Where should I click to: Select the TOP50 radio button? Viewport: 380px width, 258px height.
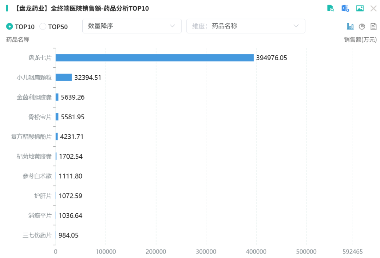(x=43, y=26)
